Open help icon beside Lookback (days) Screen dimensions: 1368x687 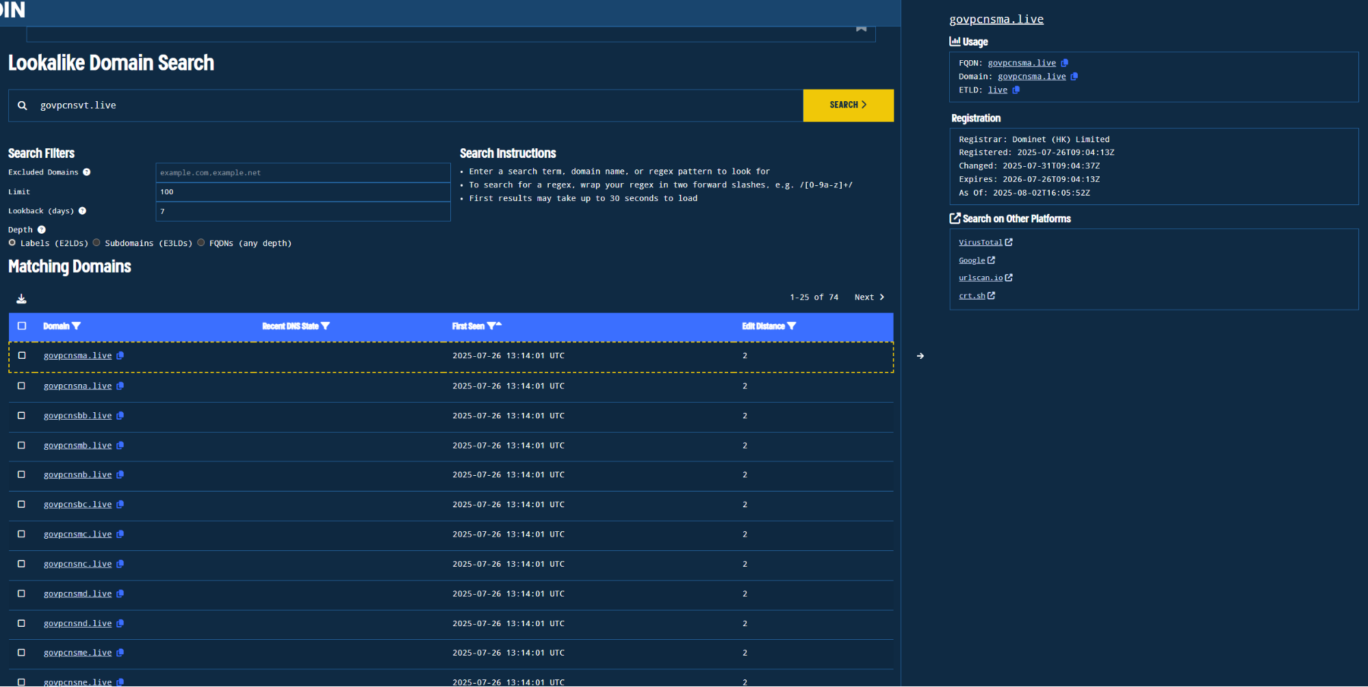82,211
